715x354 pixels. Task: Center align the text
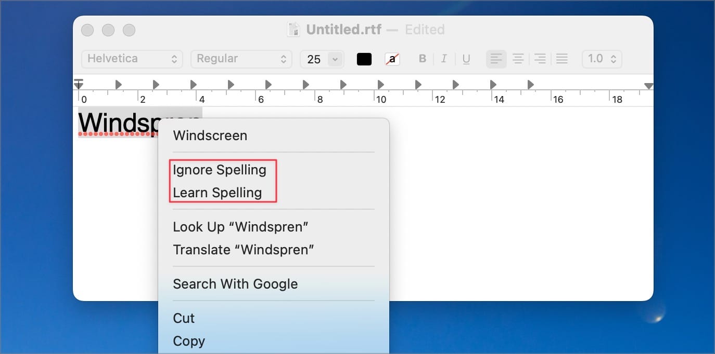[x=518, y=59]
